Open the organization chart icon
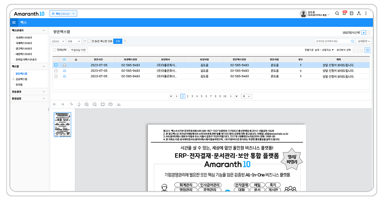 [x=358, y=14]
